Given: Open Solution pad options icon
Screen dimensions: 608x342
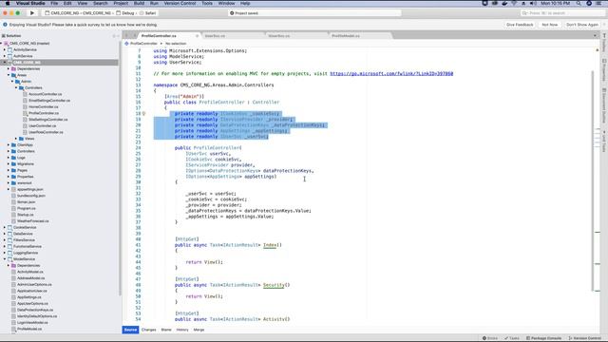Looking at the screenshot, I should coord(114,36).
